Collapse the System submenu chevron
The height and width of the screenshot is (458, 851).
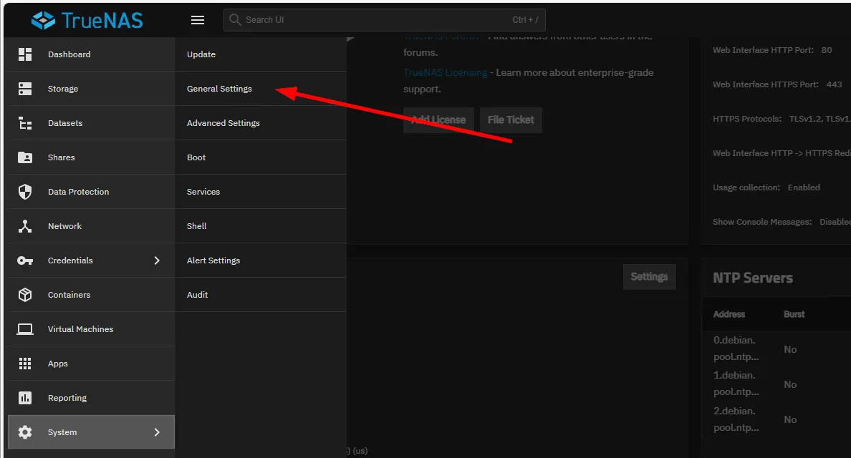[157, 432]
